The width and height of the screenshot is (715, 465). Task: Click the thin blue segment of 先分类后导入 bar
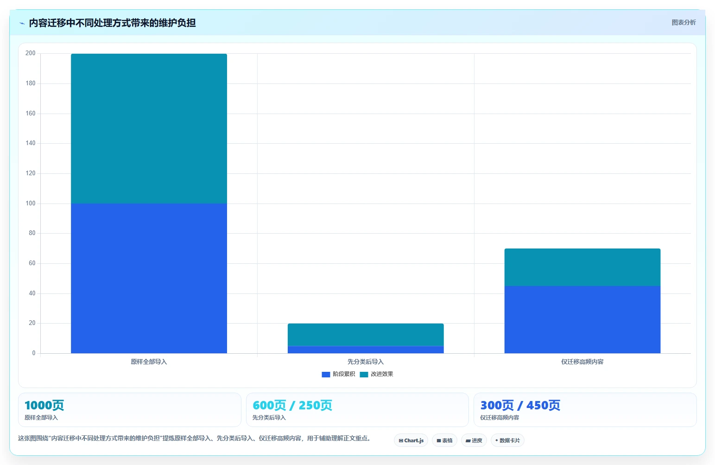pyautogui.click(x=366, y=350)
